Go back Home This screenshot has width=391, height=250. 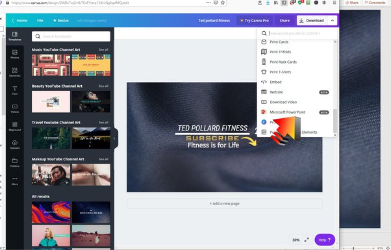19,20
